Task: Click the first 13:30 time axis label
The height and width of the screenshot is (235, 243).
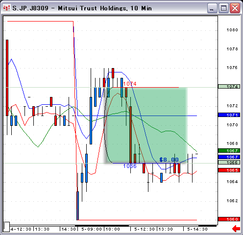Action: [x=42, y=229]
